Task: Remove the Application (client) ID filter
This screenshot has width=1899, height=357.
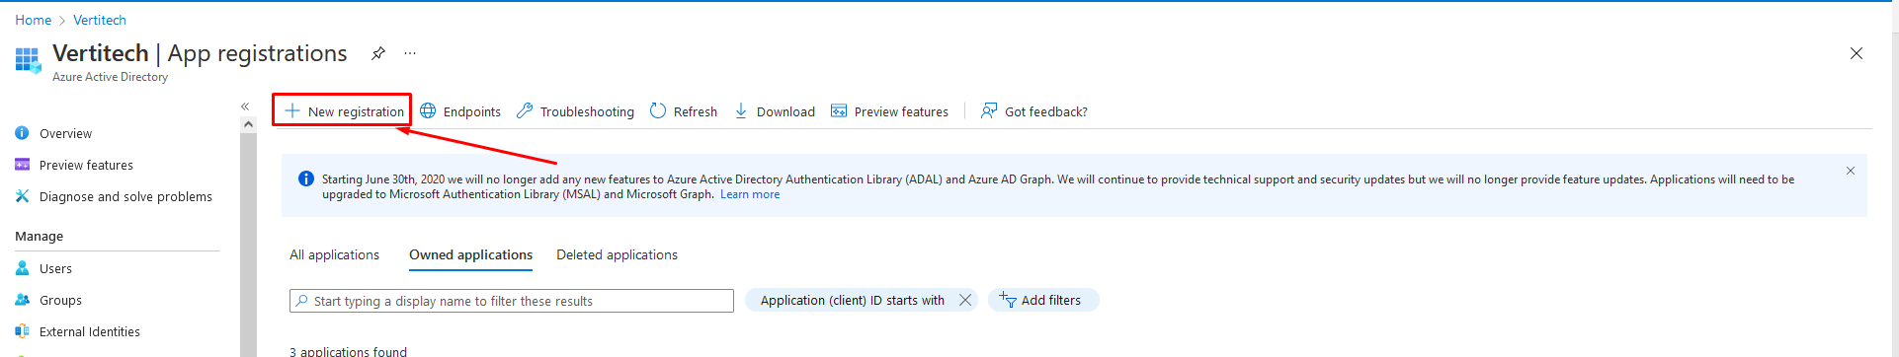Action: (x=965, y=300)
